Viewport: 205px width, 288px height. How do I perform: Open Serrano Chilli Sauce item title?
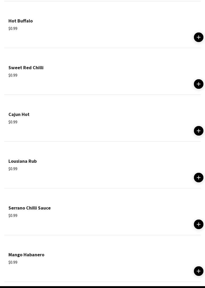(30, 208)
